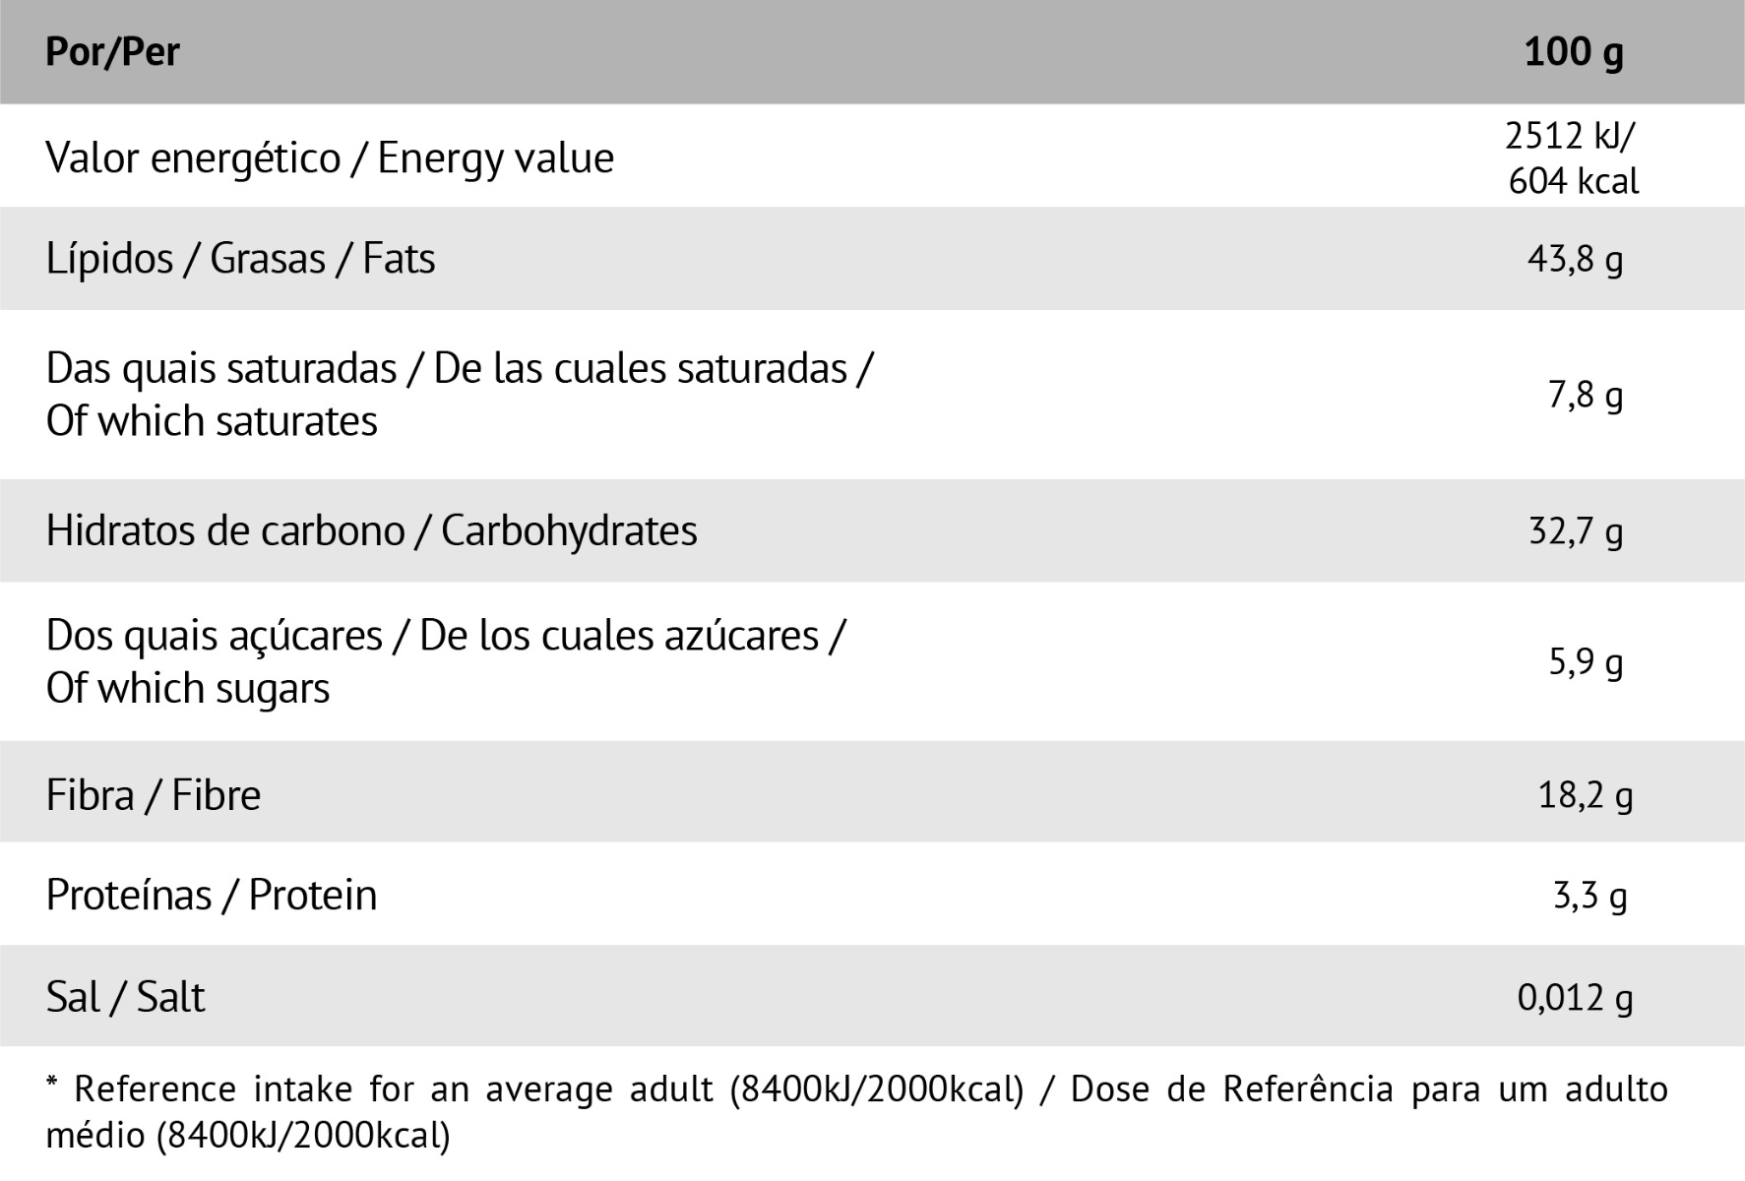Click the 32,7 g carbohydrates value
Image resolution: width=1745 pixels, height=1181 pixels.
point(1575,531)
